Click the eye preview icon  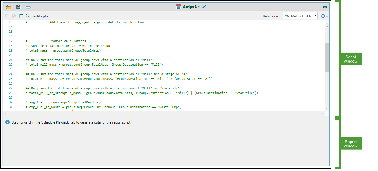tap(28, 7)
